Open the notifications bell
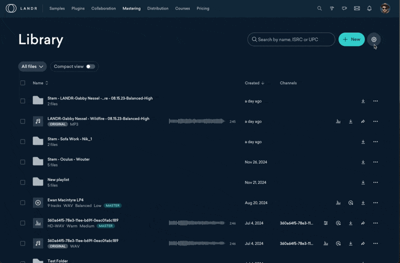This screenshot has height=263, width=400. pos(369,8)
